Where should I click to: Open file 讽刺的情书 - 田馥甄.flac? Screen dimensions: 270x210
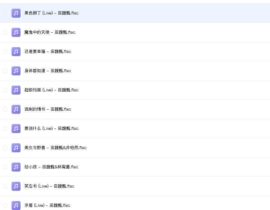(48, 109)
